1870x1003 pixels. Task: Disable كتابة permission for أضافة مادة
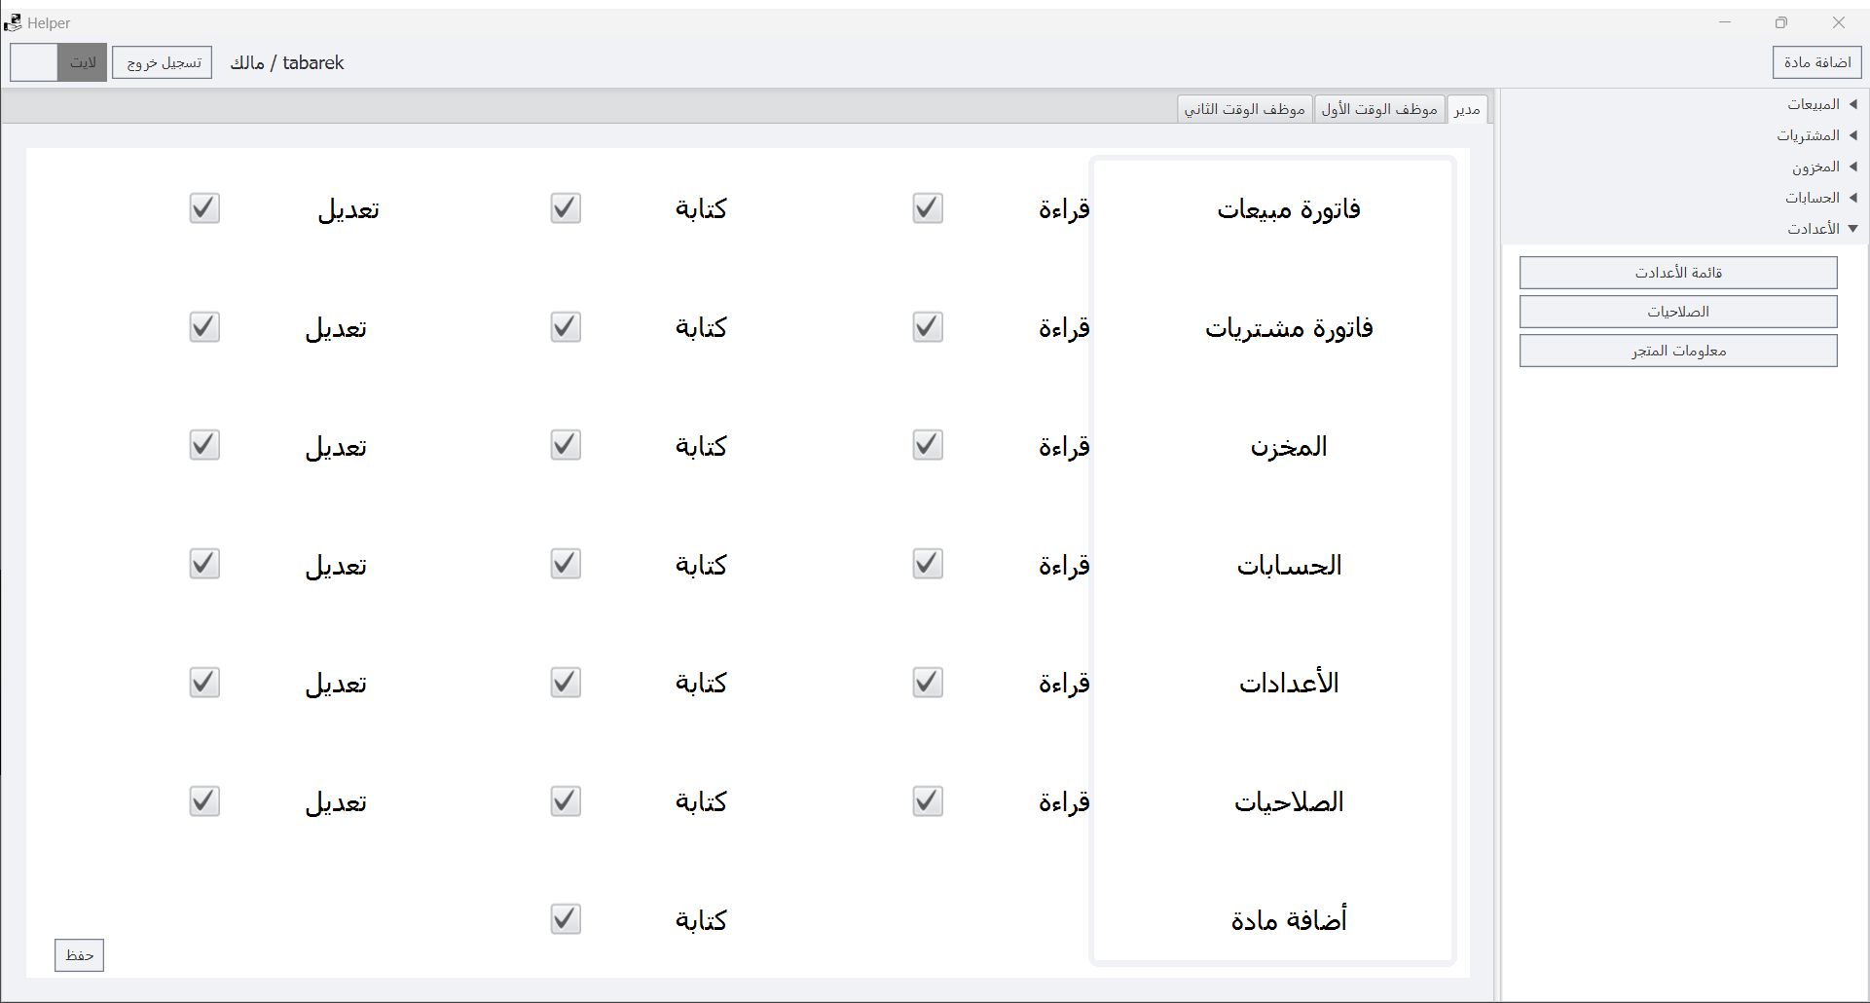(566, 919)
